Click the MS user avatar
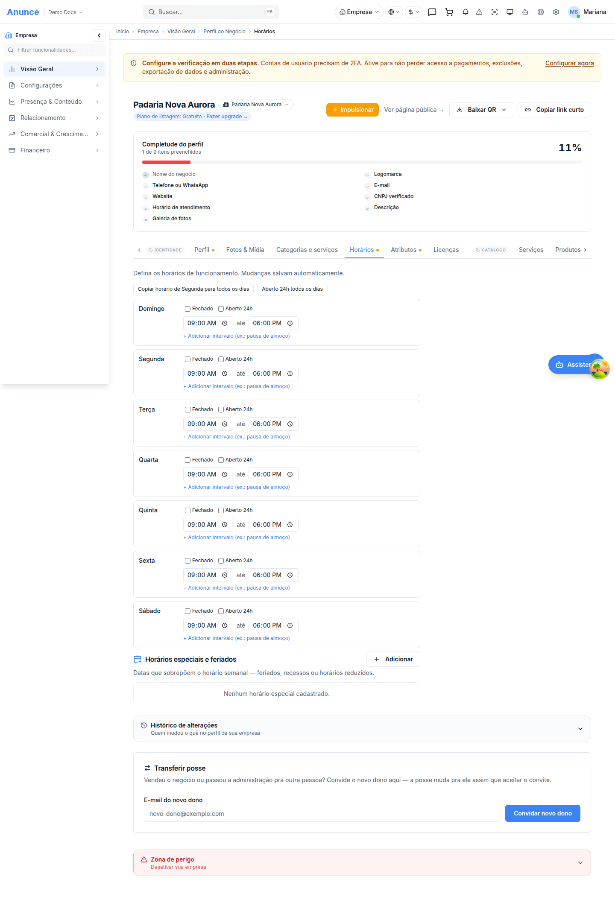Image resolution: width=615 pixels, height=900 pixels. [x=574, y=12]
